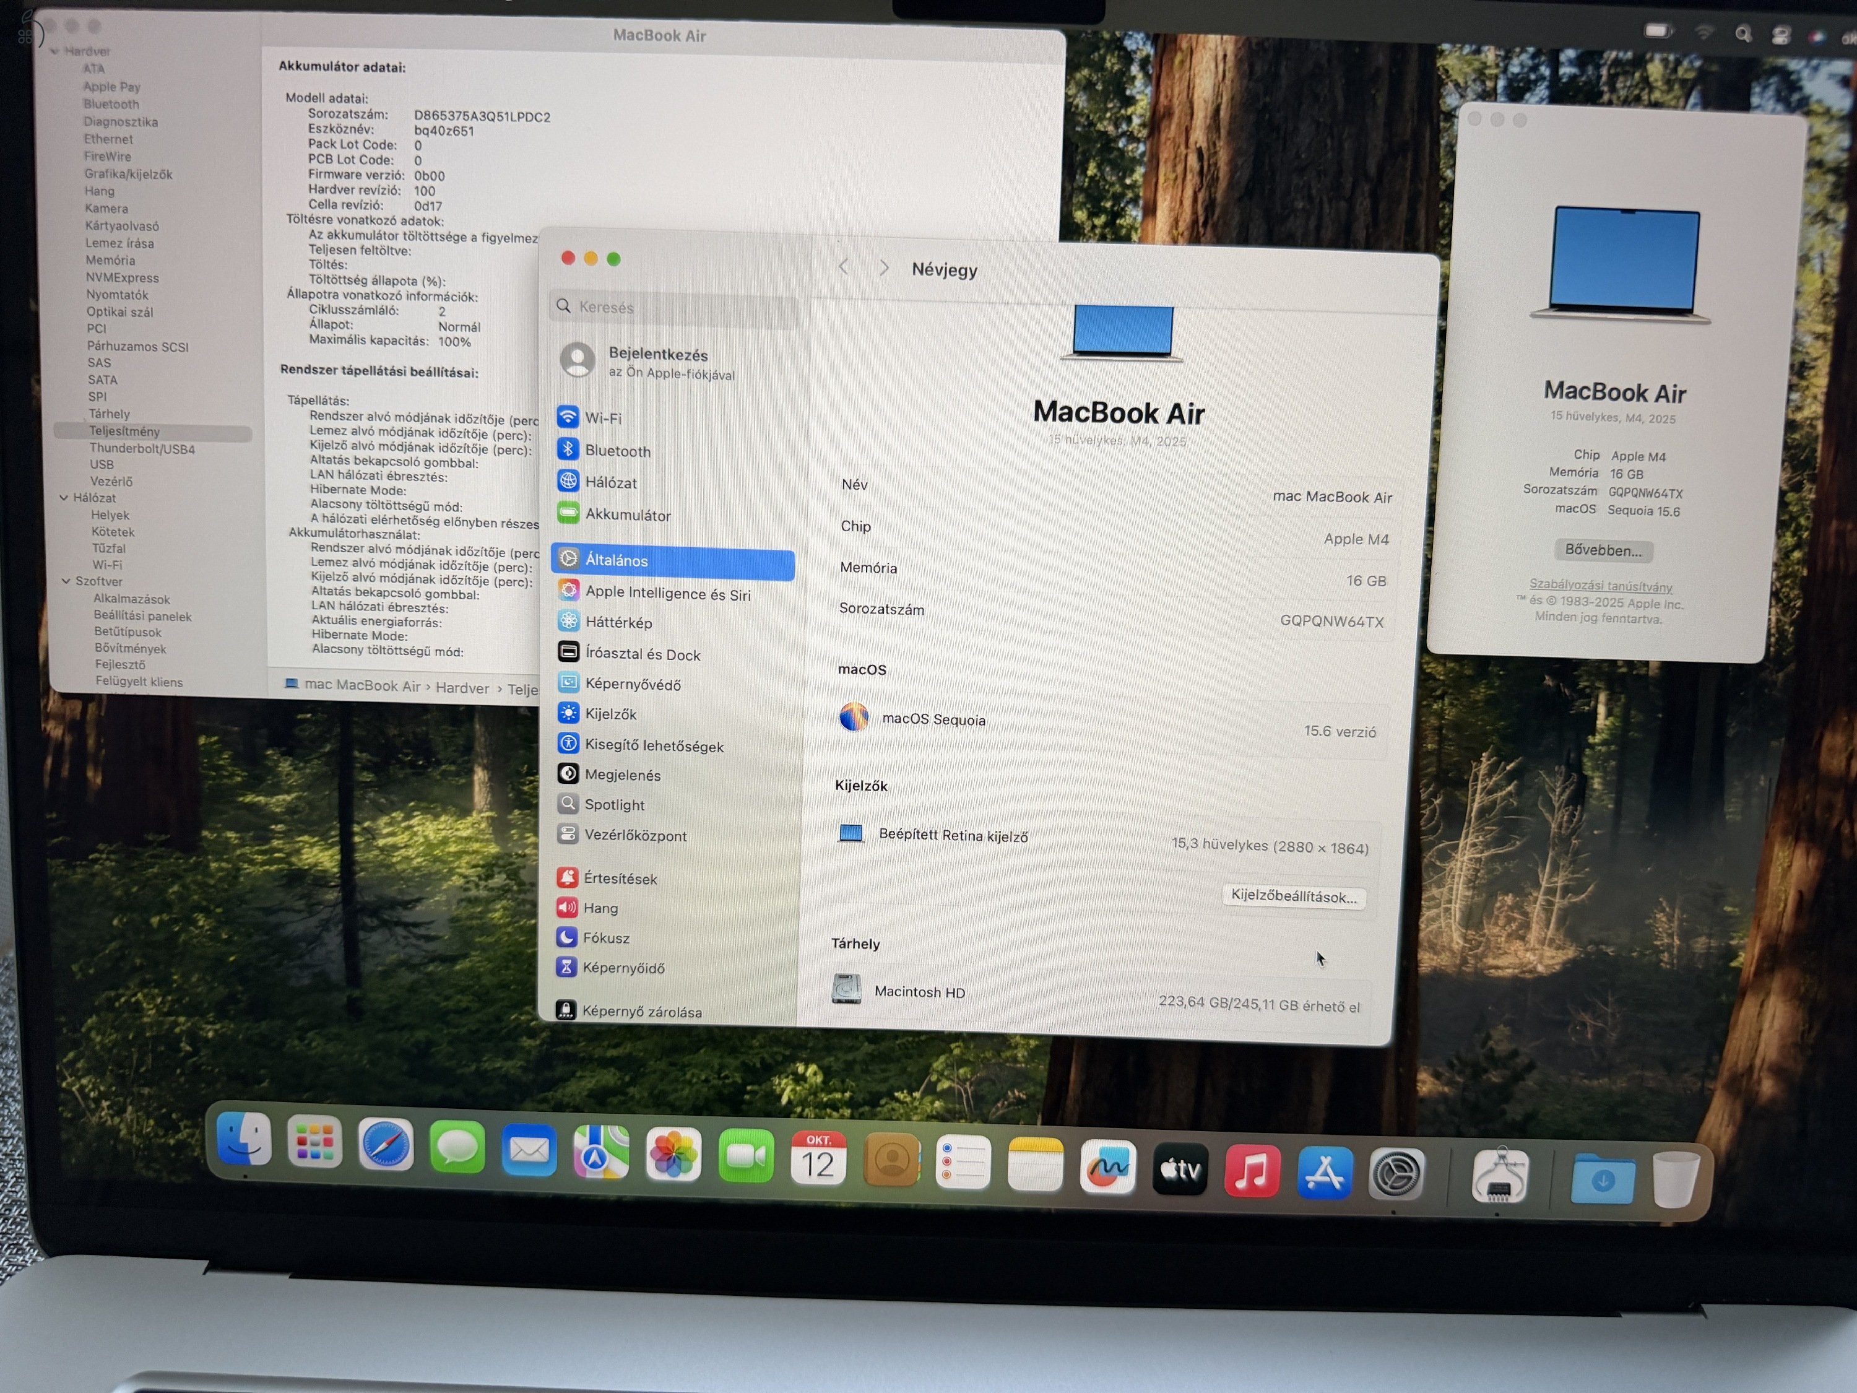Open Reminders from the Dock
This screenshot has width=1857, height=1393.
pos(963,1163)
